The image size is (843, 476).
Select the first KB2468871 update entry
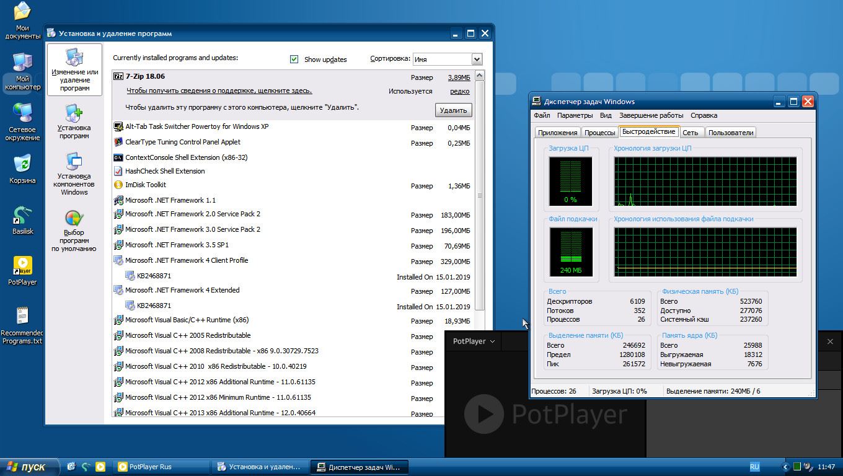coord(299,276)
